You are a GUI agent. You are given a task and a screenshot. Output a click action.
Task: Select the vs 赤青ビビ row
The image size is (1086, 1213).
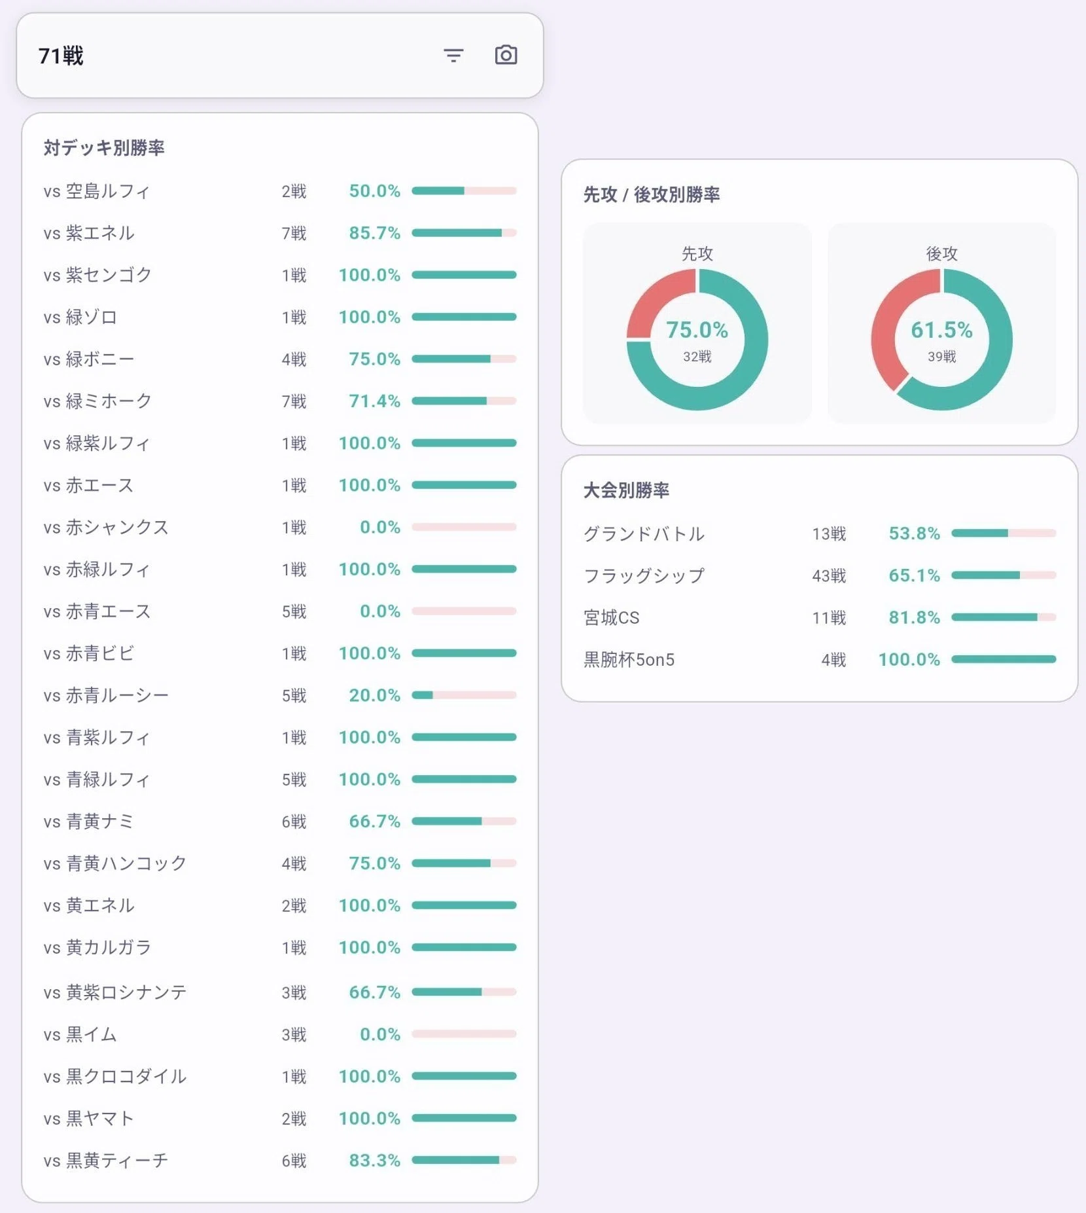click(280, 653)
